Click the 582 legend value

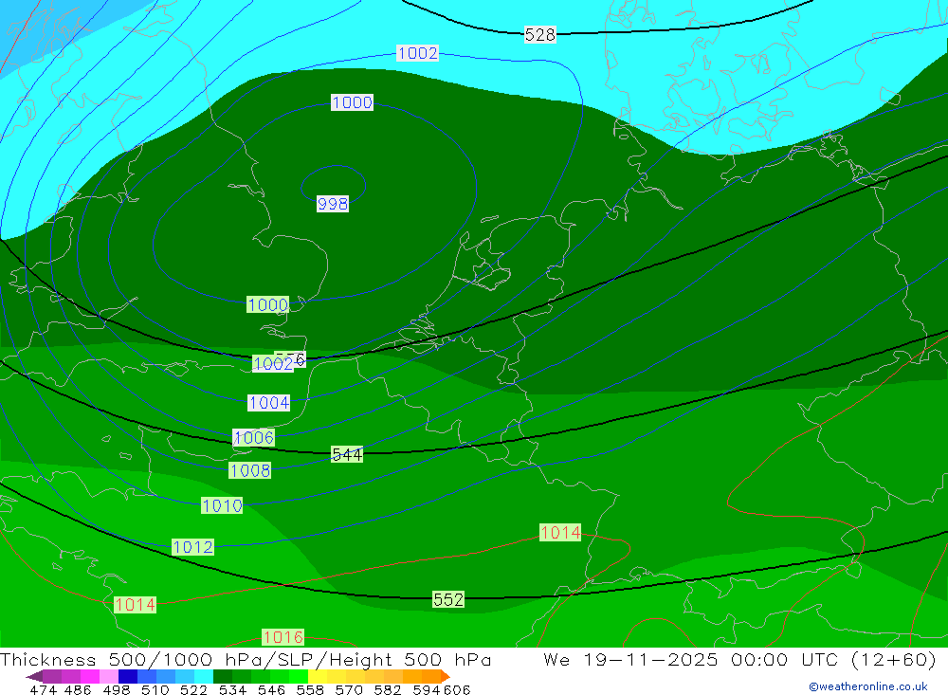[388, 689]
